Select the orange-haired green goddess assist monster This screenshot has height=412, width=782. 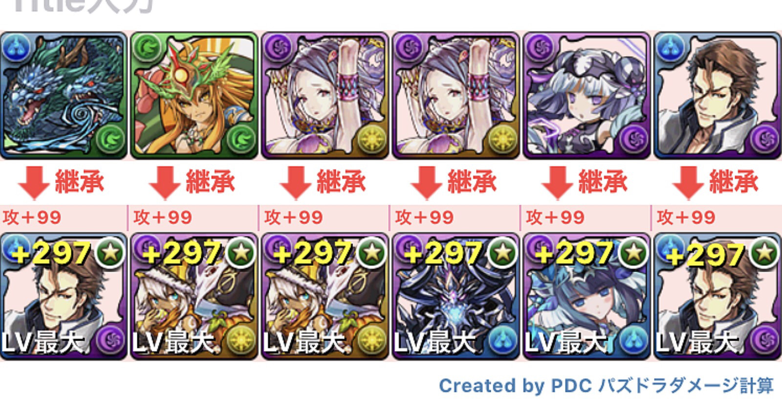point(194,96)
